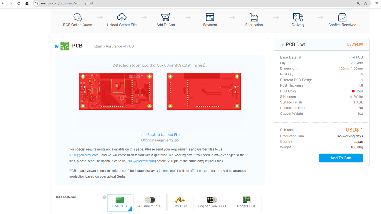Bookmark the page with the star icon
Image resolution: width=381 pixels, height=214 pixels.
(x=366, y=3)
